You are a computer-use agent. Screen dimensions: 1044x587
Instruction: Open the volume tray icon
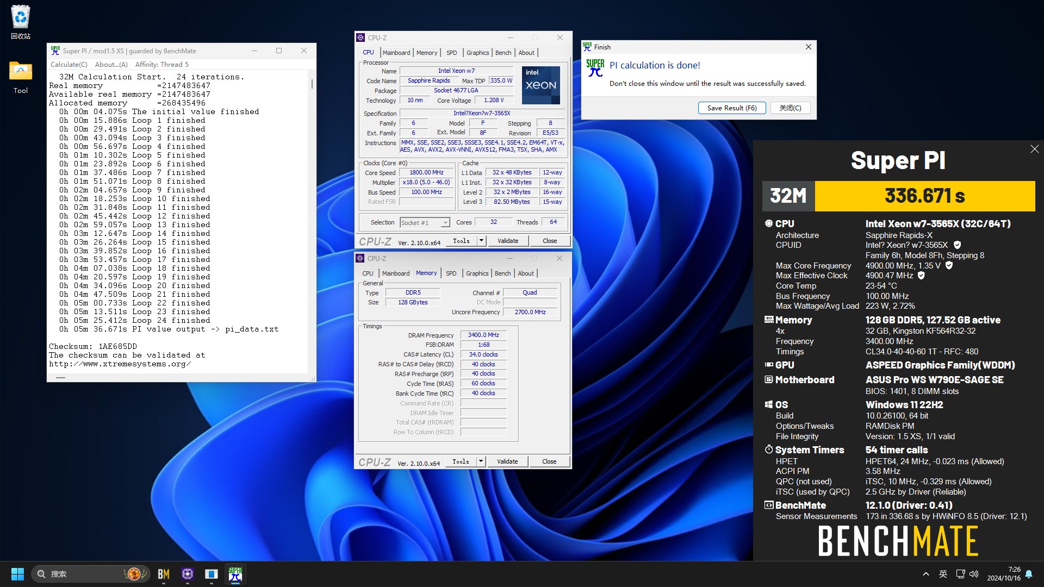[974, 574]
